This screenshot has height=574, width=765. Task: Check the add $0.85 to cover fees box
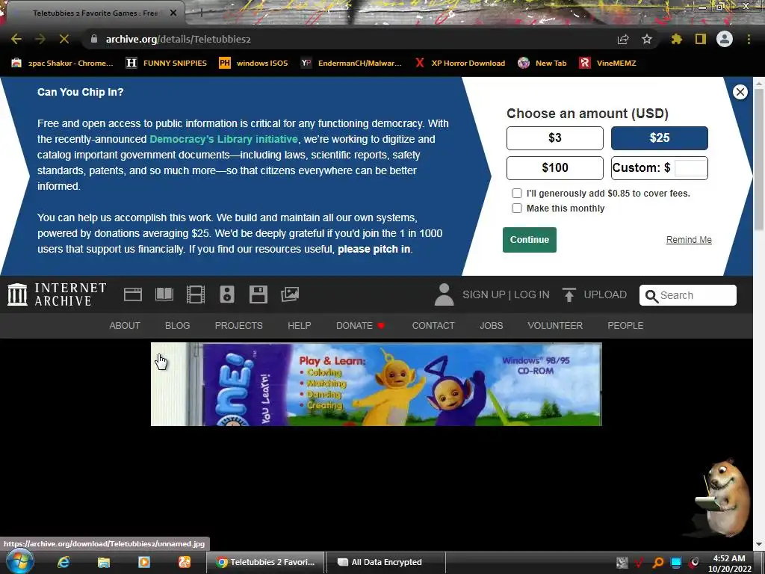pyautogui.click(x=517, y=194)
